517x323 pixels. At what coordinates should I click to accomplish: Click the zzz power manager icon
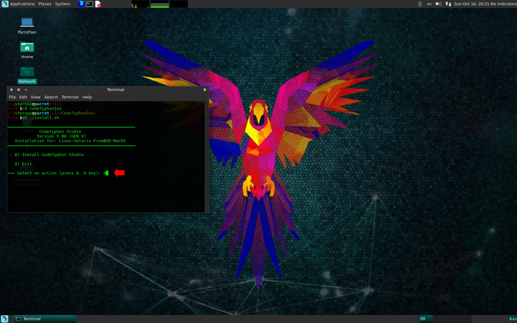click(x=513, y=319)
